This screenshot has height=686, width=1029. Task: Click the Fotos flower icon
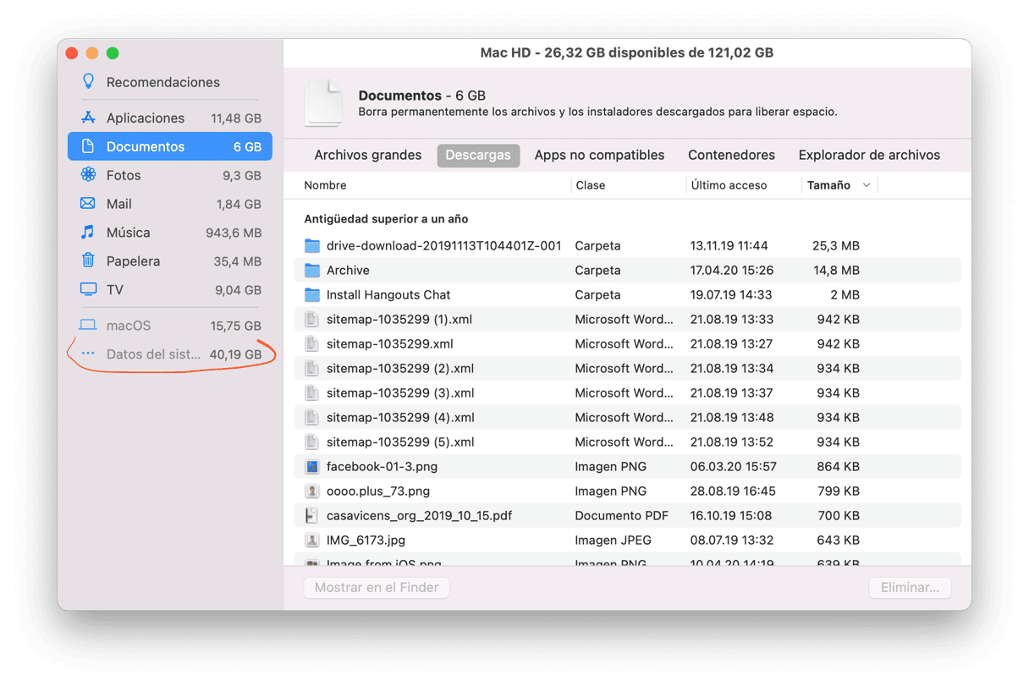(88, 175)
